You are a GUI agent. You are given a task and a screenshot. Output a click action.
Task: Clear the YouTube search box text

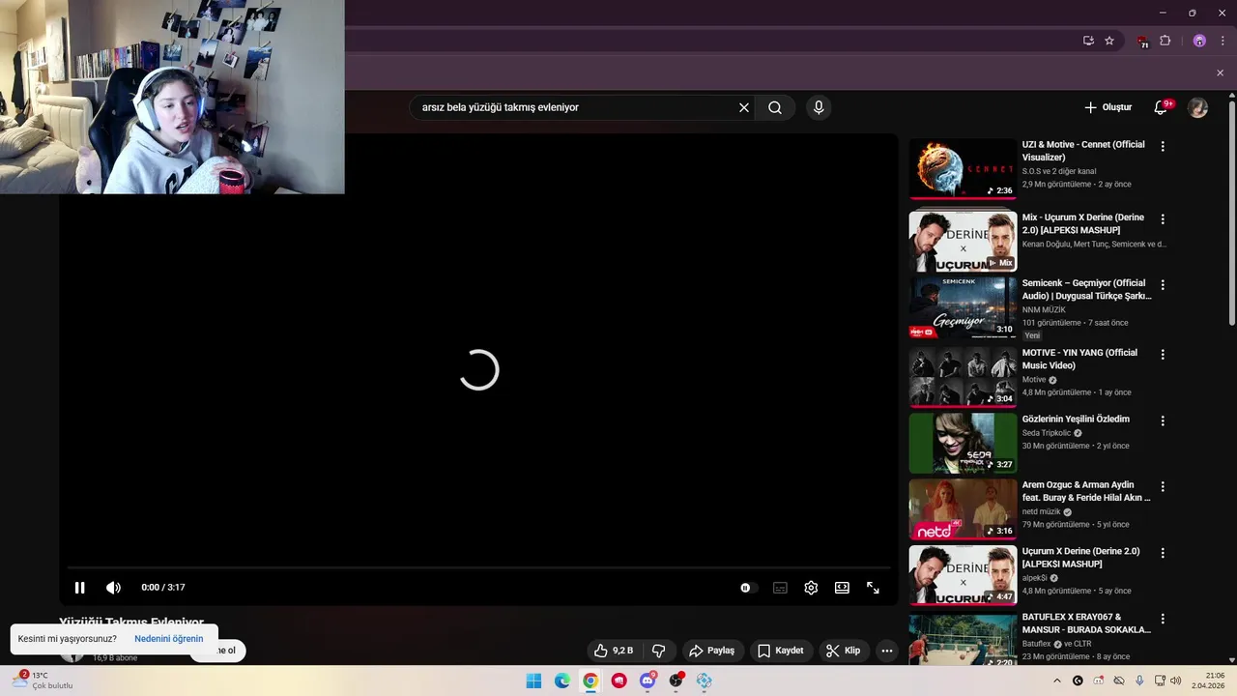tap(744, 107)
